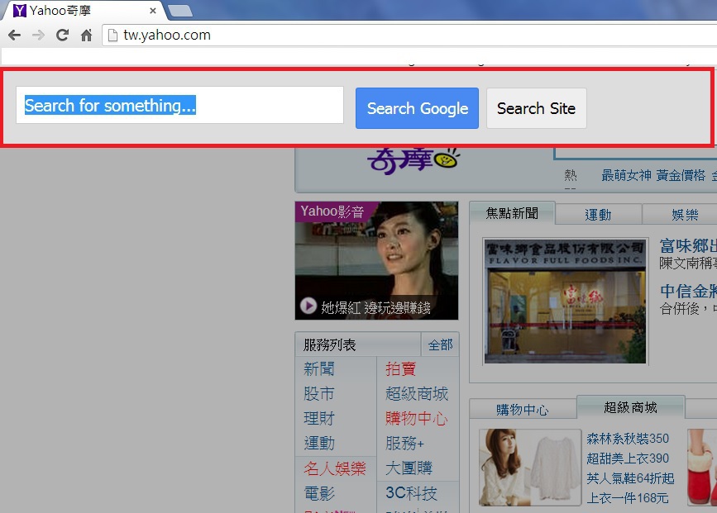Switch to the 運動 news tab
This screenshot has height=513, width=717.
coord(598,215)
